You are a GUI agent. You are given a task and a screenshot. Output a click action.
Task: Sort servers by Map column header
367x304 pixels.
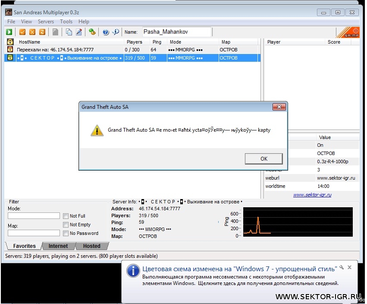pos(238,42)
